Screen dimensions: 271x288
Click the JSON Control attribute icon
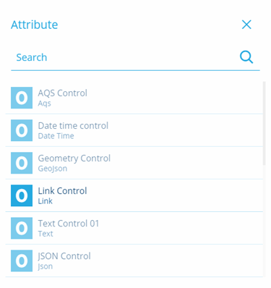pyautogui.click(x=22, y=261)
